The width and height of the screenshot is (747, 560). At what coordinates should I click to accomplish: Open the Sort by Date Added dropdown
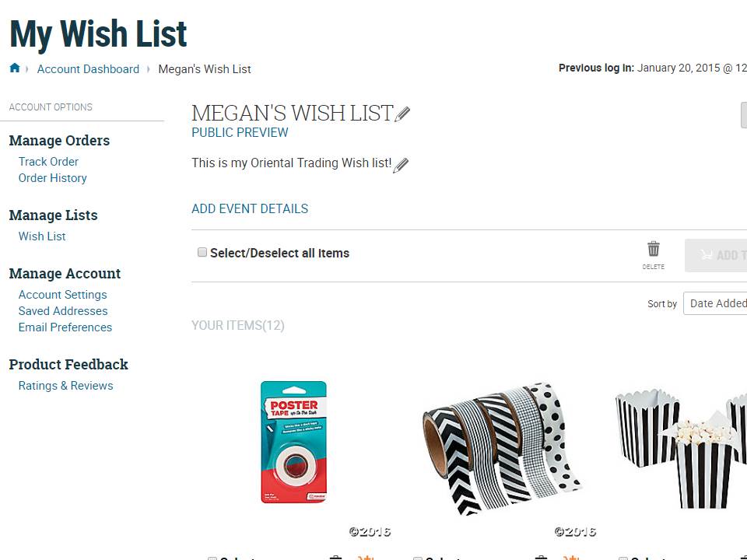716,303
